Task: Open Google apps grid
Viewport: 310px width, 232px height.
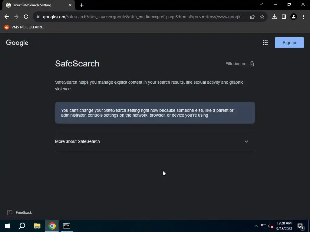Action: click(265, 43)
